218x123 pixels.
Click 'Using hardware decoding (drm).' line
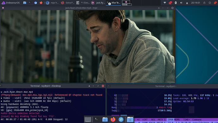(20, 104)
